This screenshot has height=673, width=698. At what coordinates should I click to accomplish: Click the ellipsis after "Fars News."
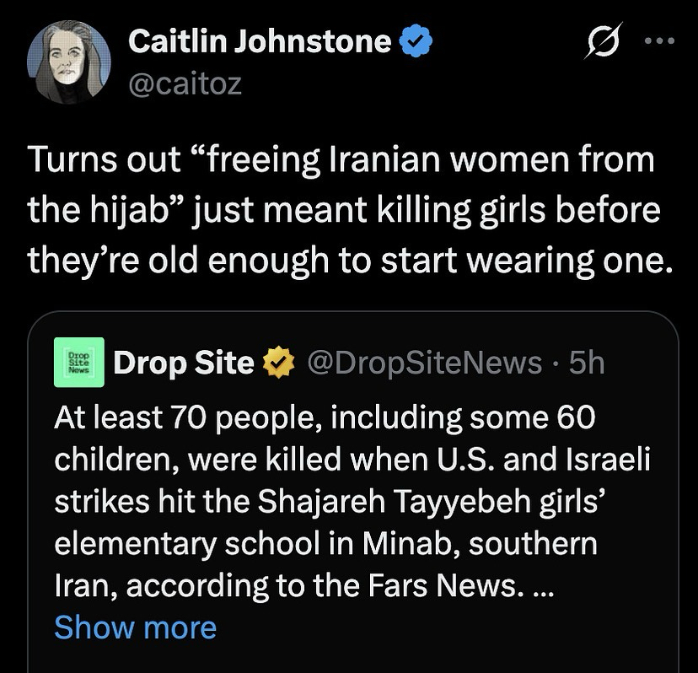544,586
